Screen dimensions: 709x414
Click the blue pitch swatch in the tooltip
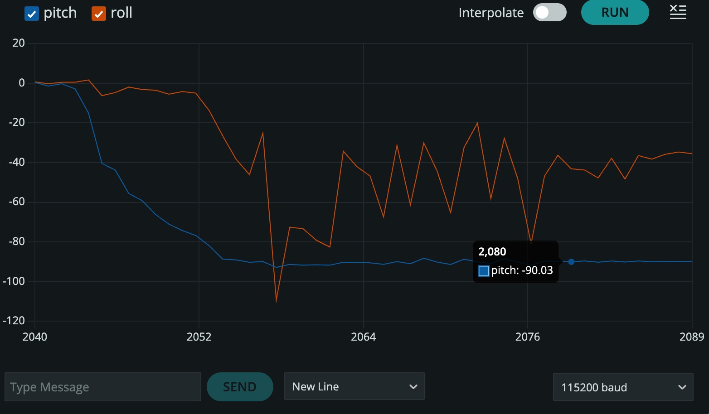[484, 271]
